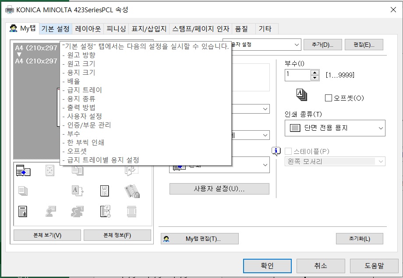Click the collate stacked A pages icon
This screenshot has height=278, width=403.
[302, 95]
